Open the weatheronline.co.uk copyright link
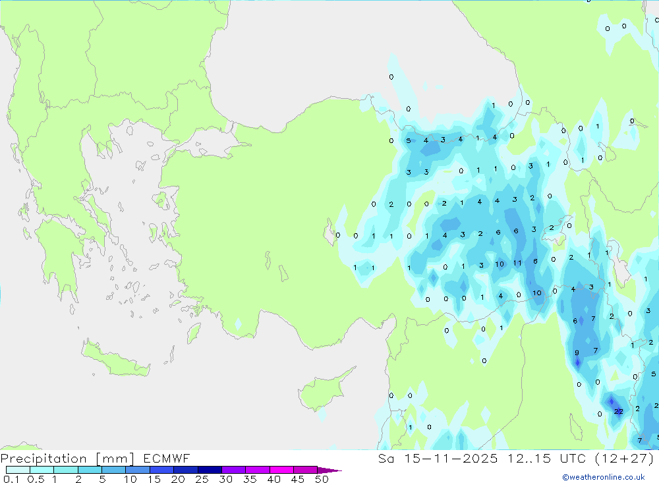659x483 pixels. (x=604, y=477)
